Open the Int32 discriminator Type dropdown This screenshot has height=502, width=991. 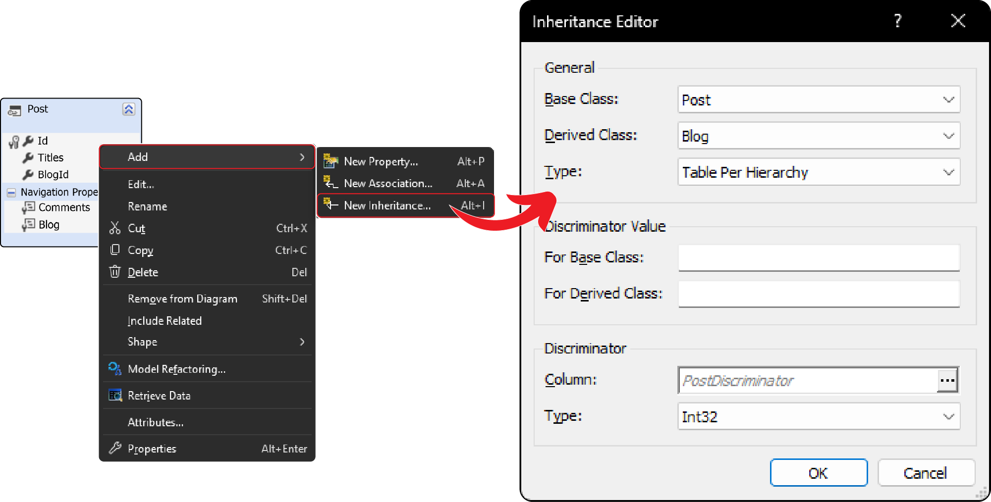[948, 416]
